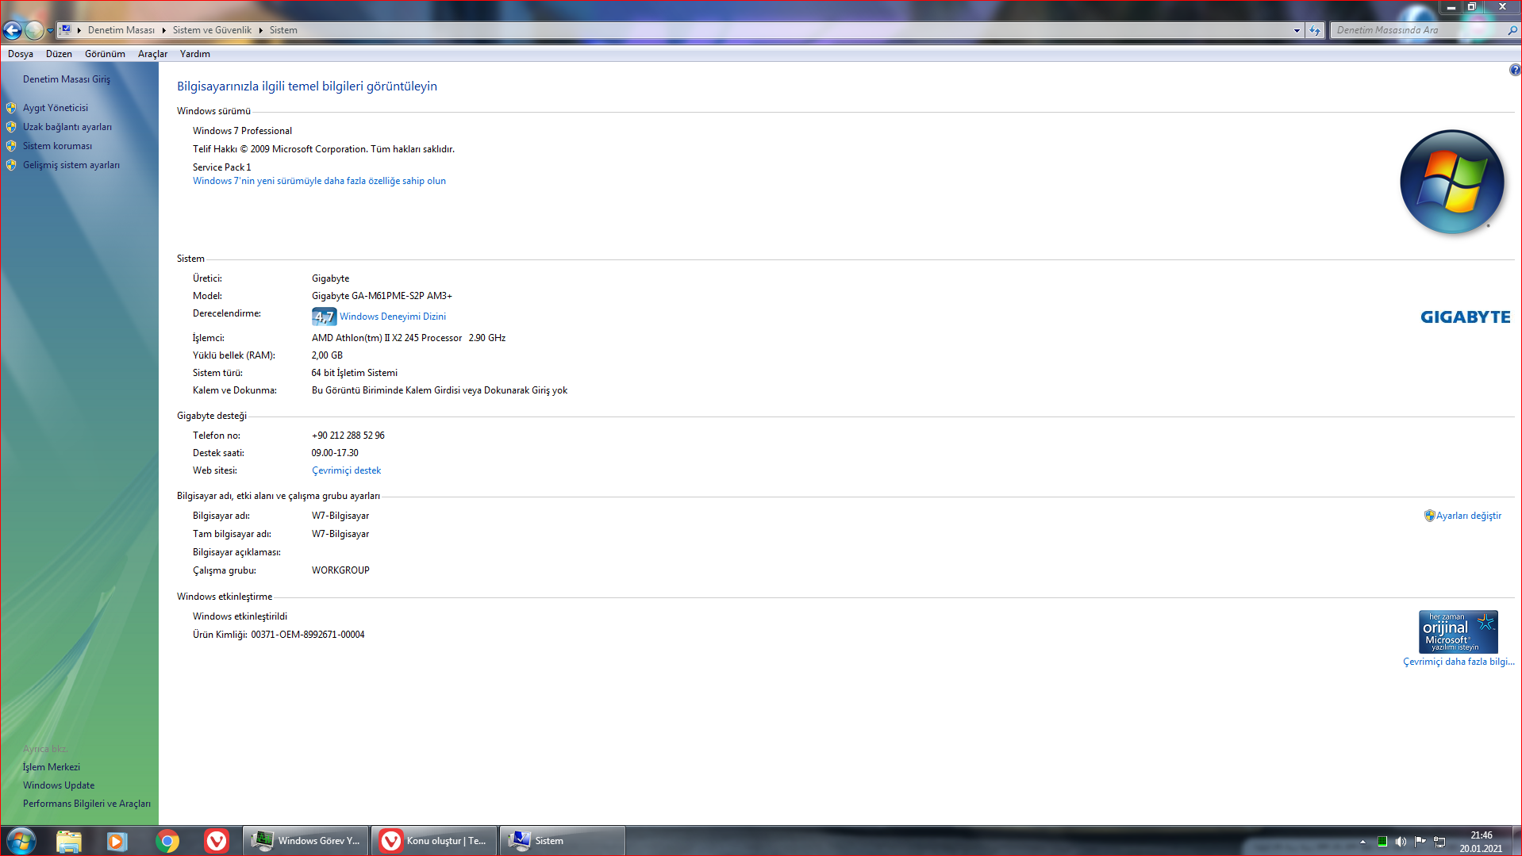The height and width of the screenshot is (856, 1522).
Task: Expand the arrow before Denetim Masası breadcrumb
Action: (79, 30)
